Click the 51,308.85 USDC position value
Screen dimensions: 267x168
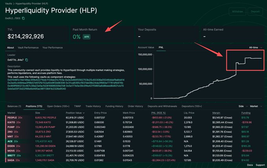(x=75, y=122)
